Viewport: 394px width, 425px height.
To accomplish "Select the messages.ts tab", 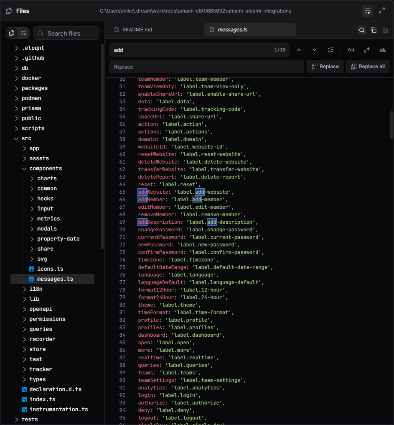I will 250,30.
